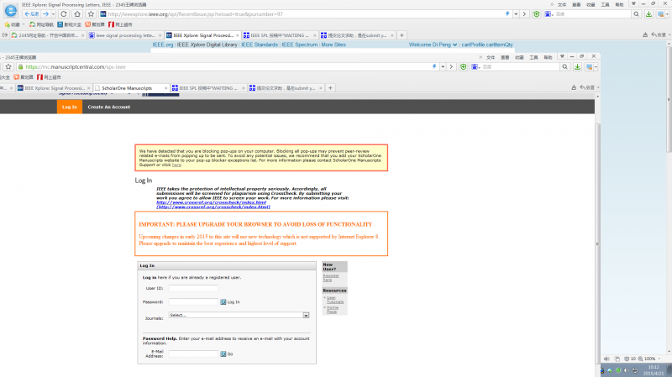Viewport: 672px width, 377px height.
Task: Click IEEE Spectrum in the top bar
Action: (300, 45)
